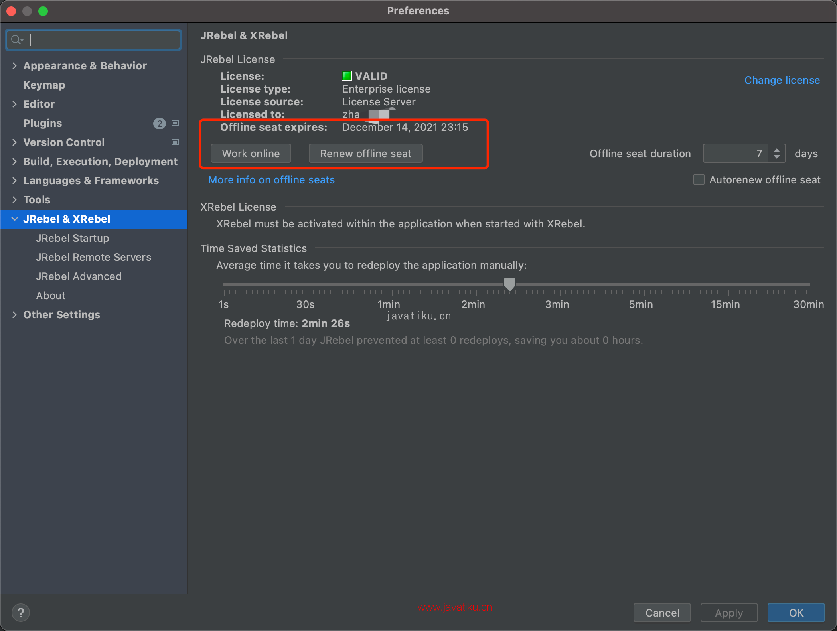The width and height of the screenshot is (837, 631).
Task: Expand Languages & Frameworks section
Action: pos(14,180)
